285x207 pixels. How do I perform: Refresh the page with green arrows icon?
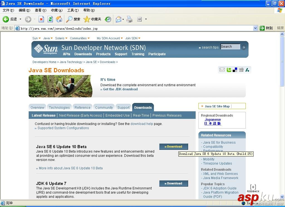(x=50, y=19)
